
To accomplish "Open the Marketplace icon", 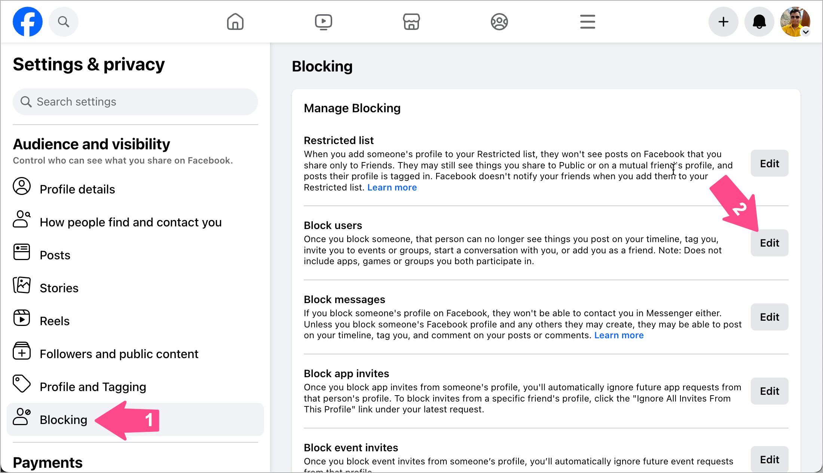I will pyautogui.click(x=411, y=22).
